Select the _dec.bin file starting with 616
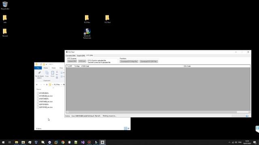The image size is (259, 145). (46, 101)
